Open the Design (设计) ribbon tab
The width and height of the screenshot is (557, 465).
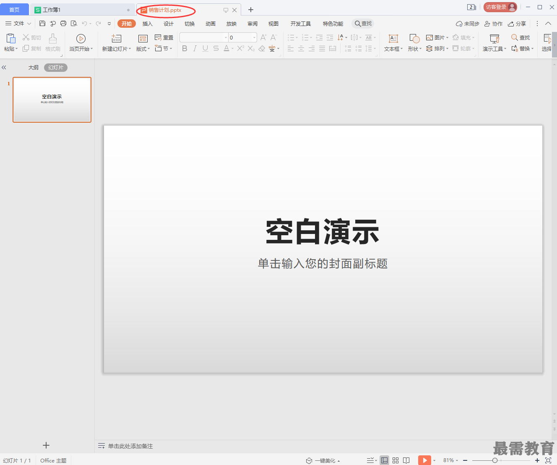point(169,24)
